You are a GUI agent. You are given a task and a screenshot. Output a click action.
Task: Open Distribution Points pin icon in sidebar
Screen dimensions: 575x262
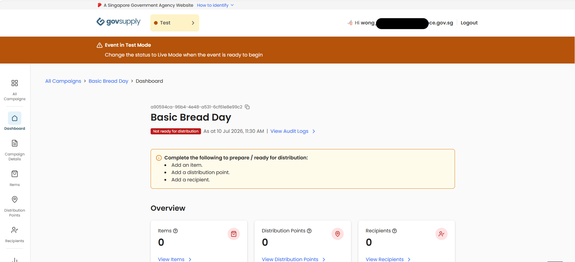15,199
